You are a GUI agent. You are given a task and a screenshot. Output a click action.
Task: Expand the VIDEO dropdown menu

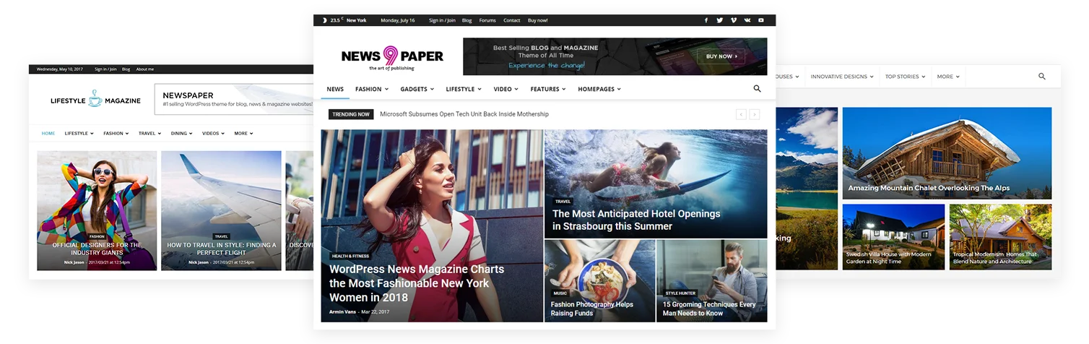click(x=506, y=89)
